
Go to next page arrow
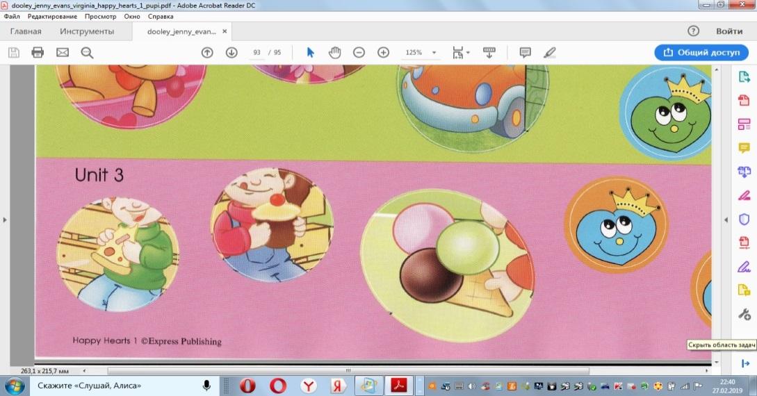(x=231, y=52)
